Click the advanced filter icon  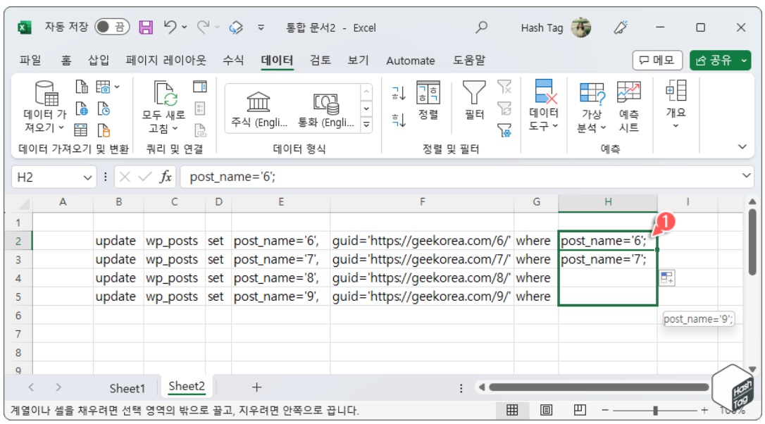point(504,130)
